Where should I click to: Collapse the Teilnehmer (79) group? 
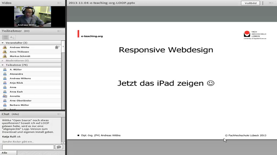pyautogui.click(x=3, y=65)
